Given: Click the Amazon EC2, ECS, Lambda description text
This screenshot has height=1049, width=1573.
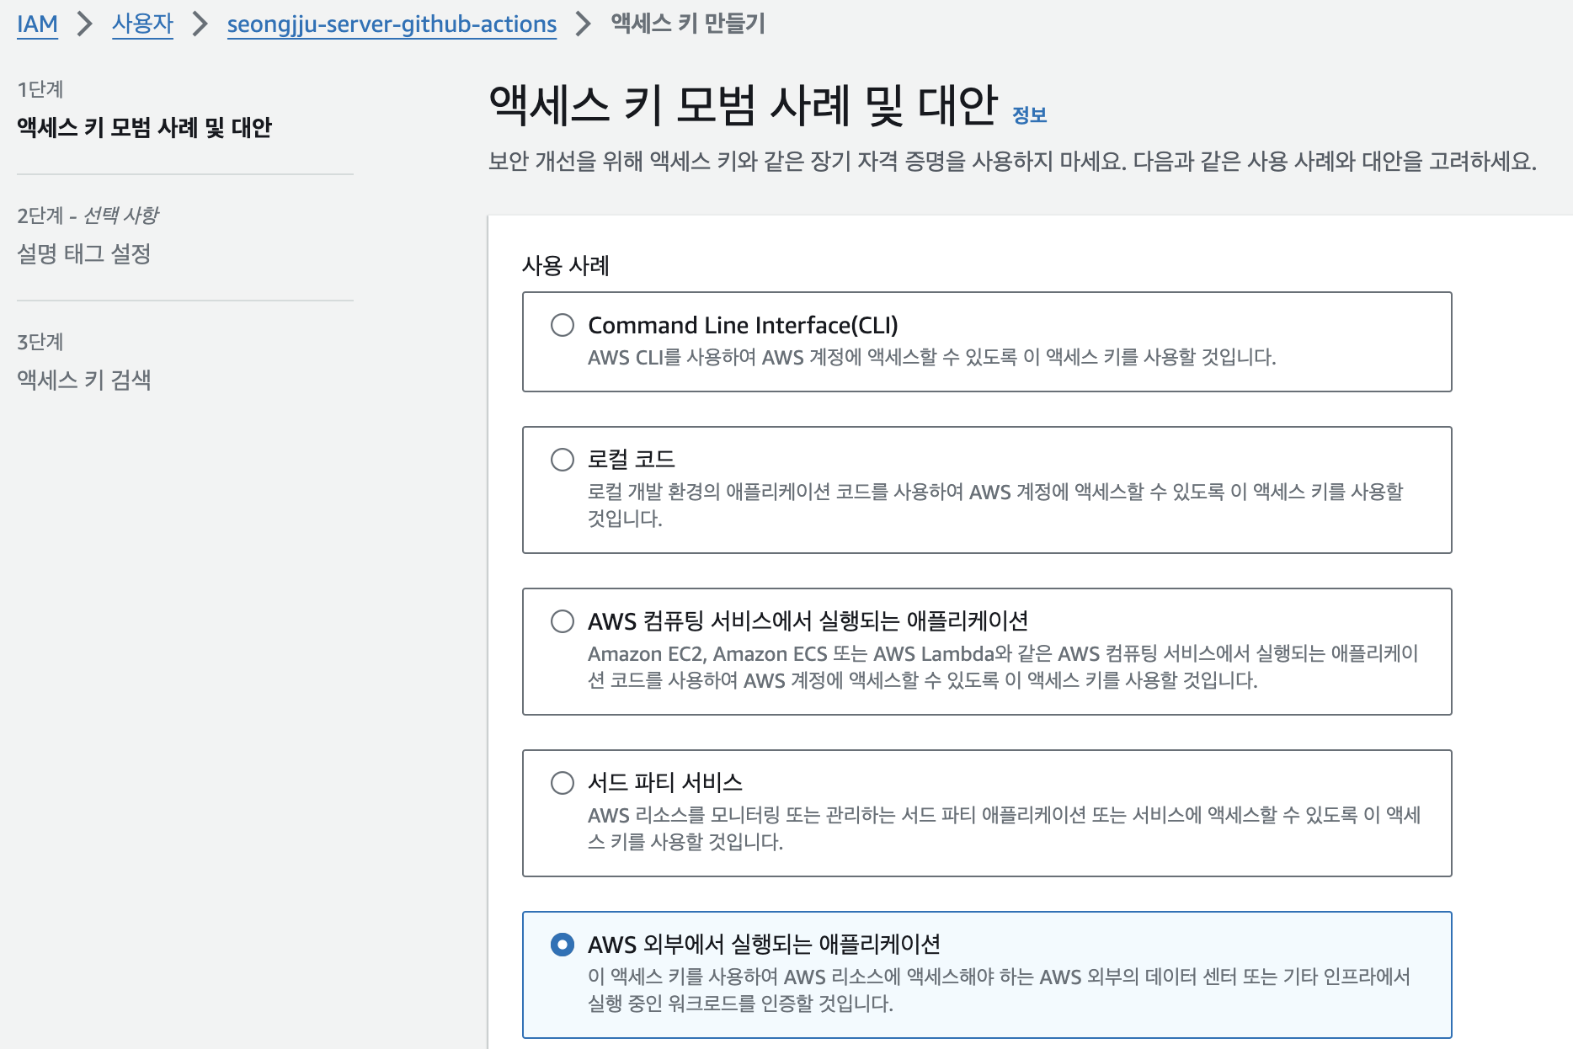Looking at the screenshot, I should (1003, 667).
